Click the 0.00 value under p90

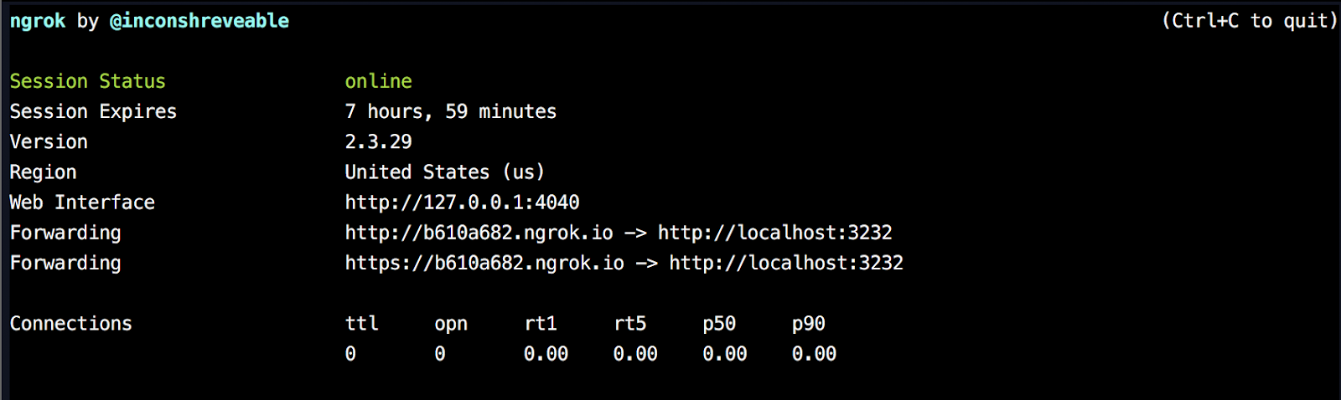click(x=815, y=354)
